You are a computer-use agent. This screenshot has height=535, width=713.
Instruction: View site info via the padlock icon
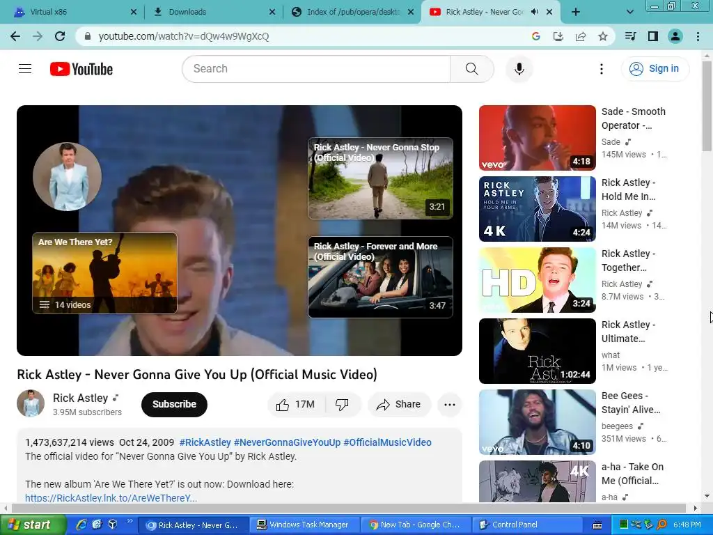point(88,36)
